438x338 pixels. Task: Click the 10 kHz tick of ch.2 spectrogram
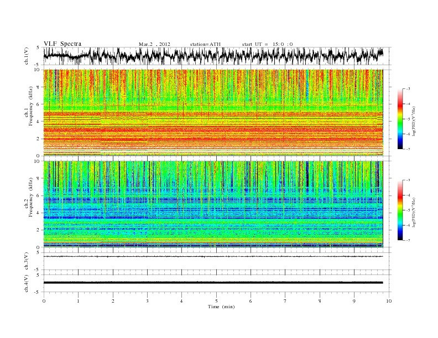coord(37,161)
